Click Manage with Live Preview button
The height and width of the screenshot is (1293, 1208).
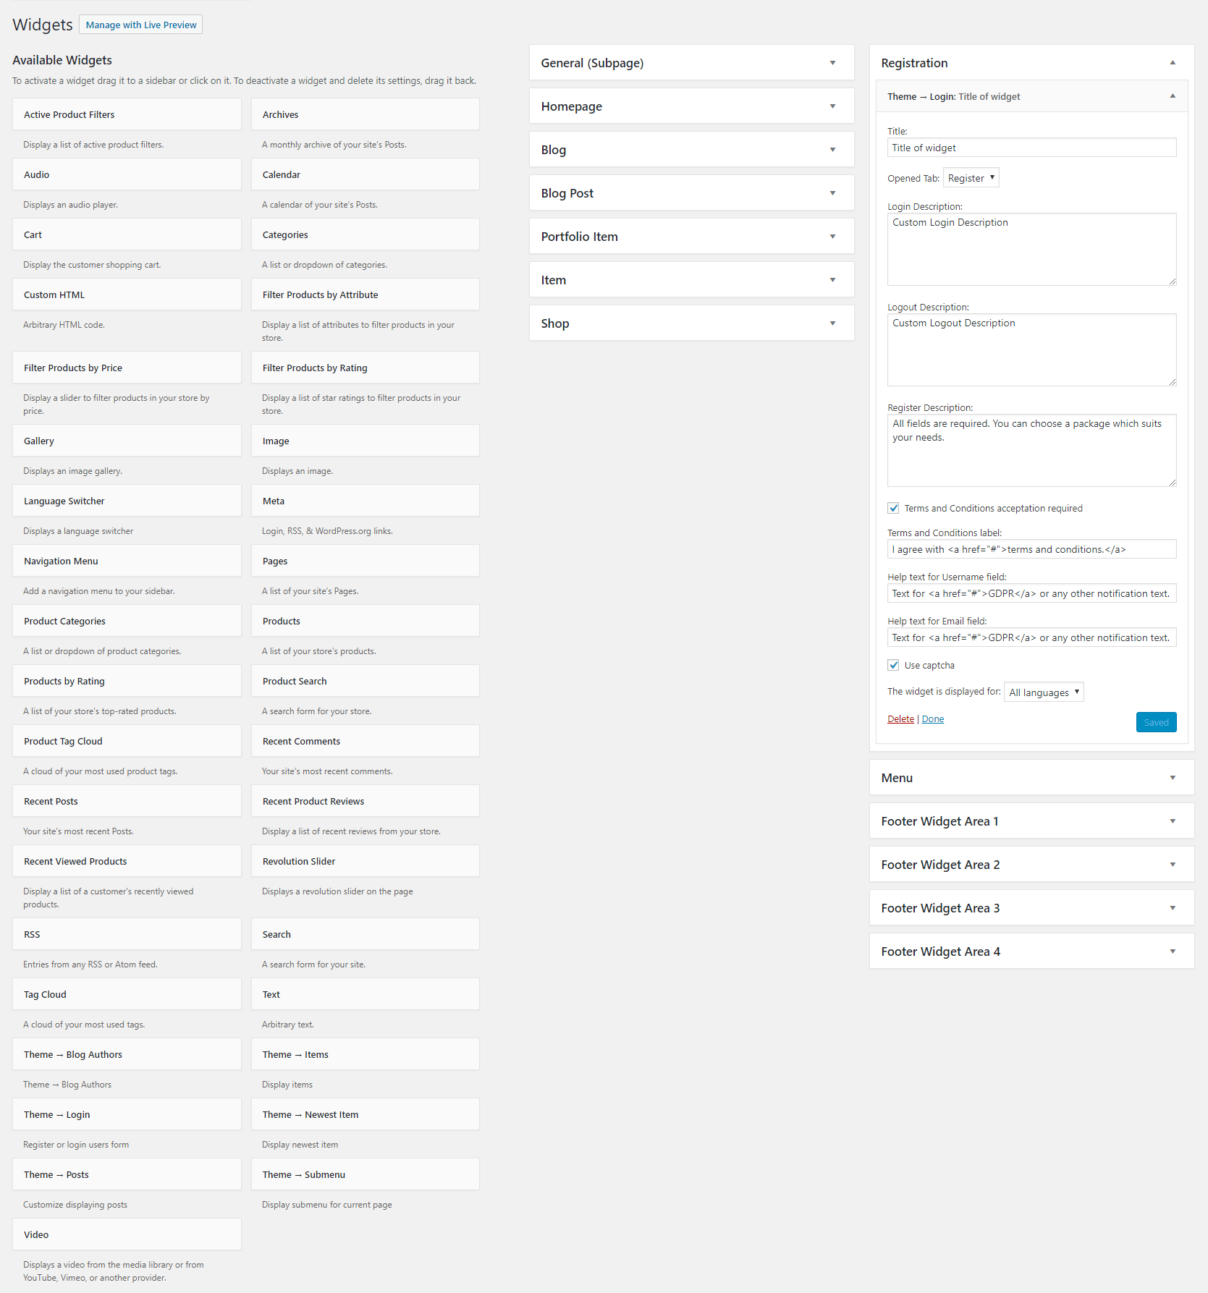tap(141, 25)
